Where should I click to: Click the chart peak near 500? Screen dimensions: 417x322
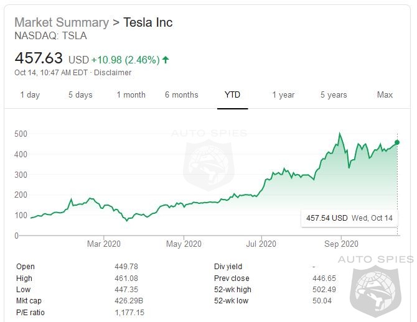340,134
